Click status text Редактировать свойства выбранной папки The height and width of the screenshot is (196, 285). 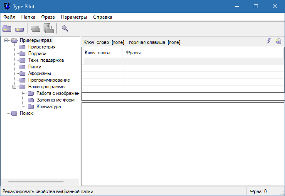[48, 191]
